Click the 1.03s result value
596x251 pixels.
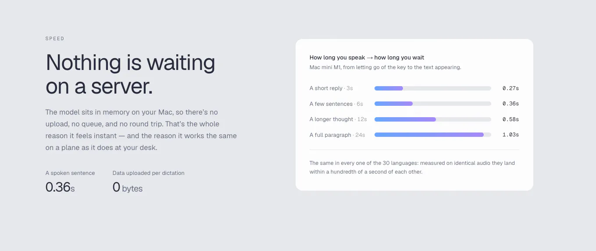[510, 135]
